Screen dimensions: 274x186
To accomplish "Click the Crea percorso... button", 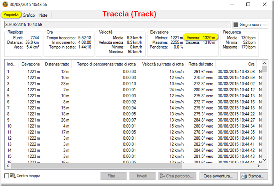I will (x=177, y=176).
